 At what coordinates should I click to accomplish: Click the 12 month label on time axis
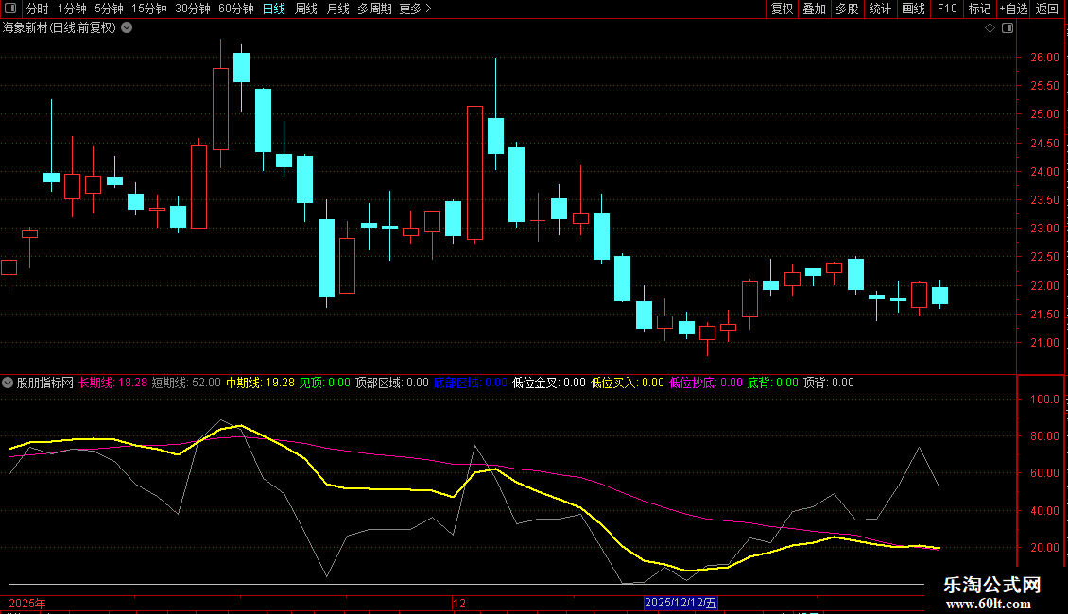(x=459, y=603)
